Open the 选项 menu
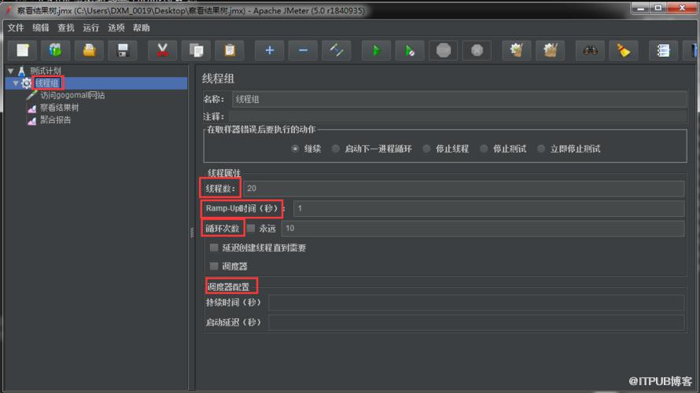 (116, 28)
